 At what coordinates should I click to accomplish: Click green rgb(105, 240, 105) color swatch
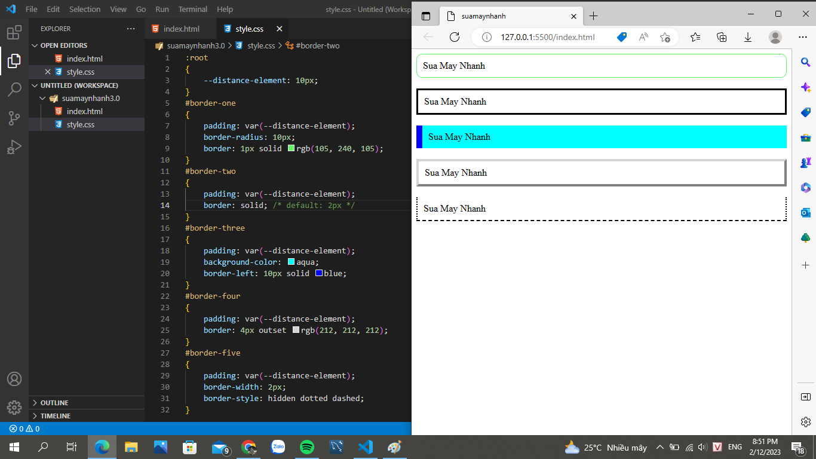292,148
